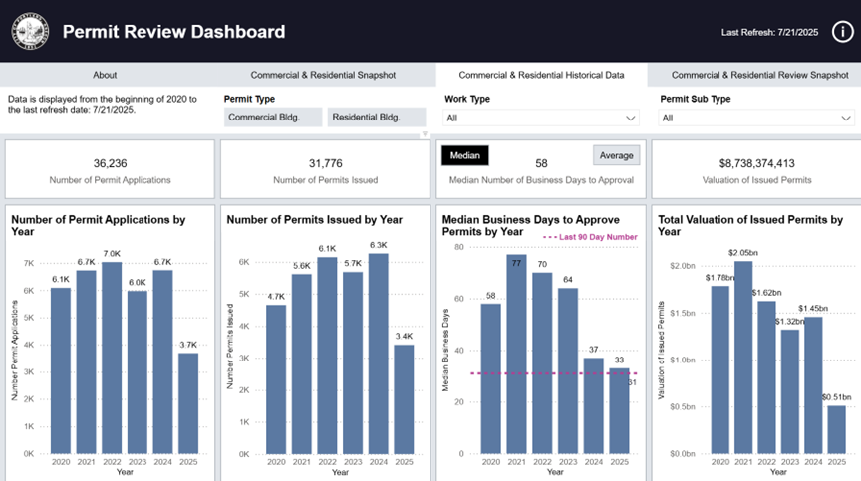
Task: Click the 2022 permit applications bar
Action: [x=112, y=357]
